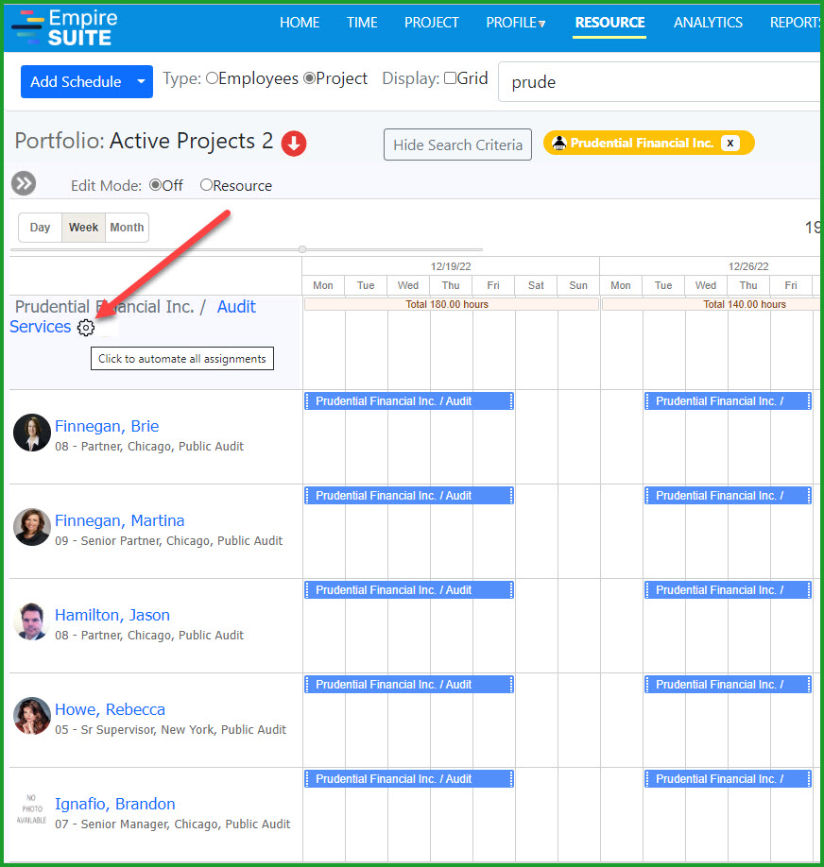Select Martina Finnegan's 12/19/22 assignment bar
This screenshot has width=824, height=867.
[409, 496]
